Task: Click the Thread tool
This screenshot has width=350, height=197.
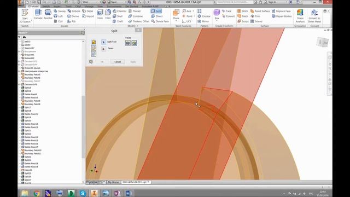Action: click(x=135, y=11)
